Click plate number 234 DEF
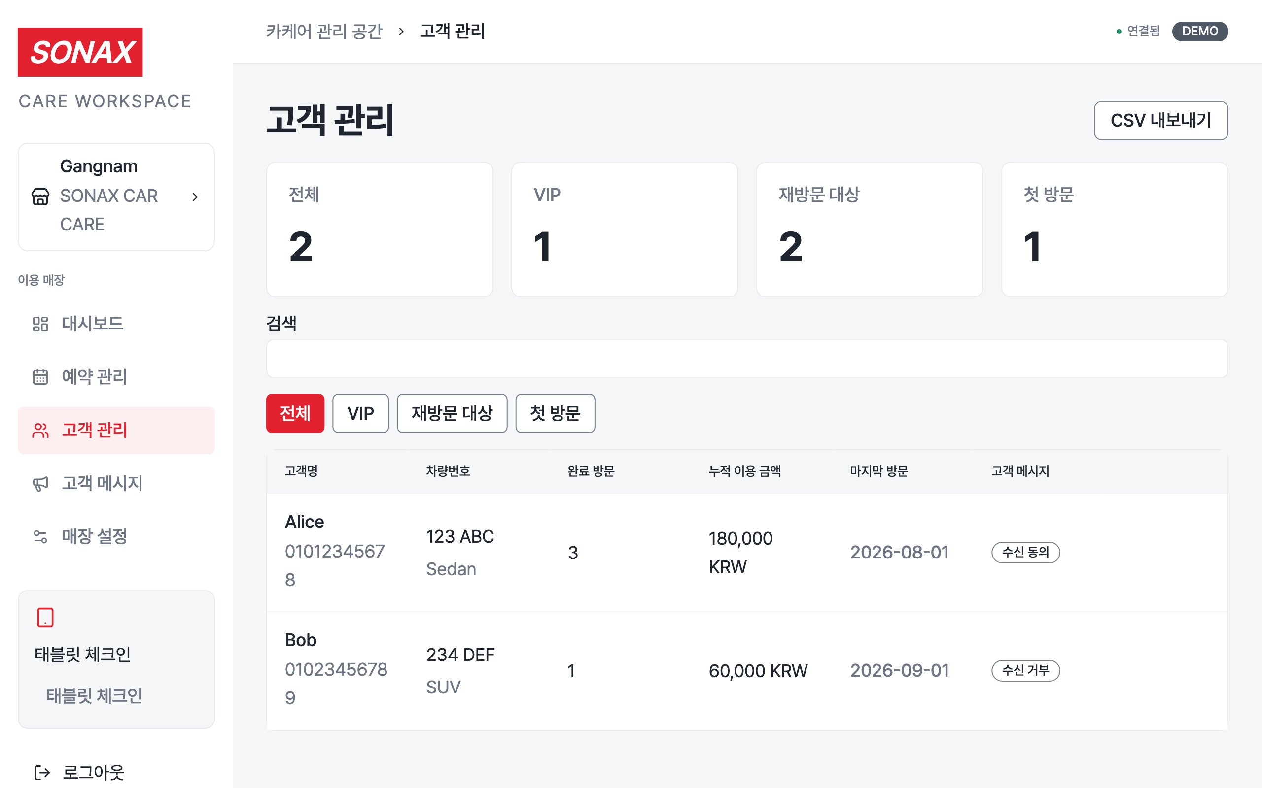Image resolution: width=1262 pixels, height=788 pixels. [460, 655]
